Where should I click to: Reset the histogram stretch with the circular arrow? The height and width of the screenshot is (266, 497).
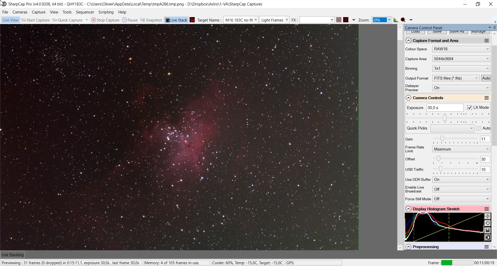487,223
